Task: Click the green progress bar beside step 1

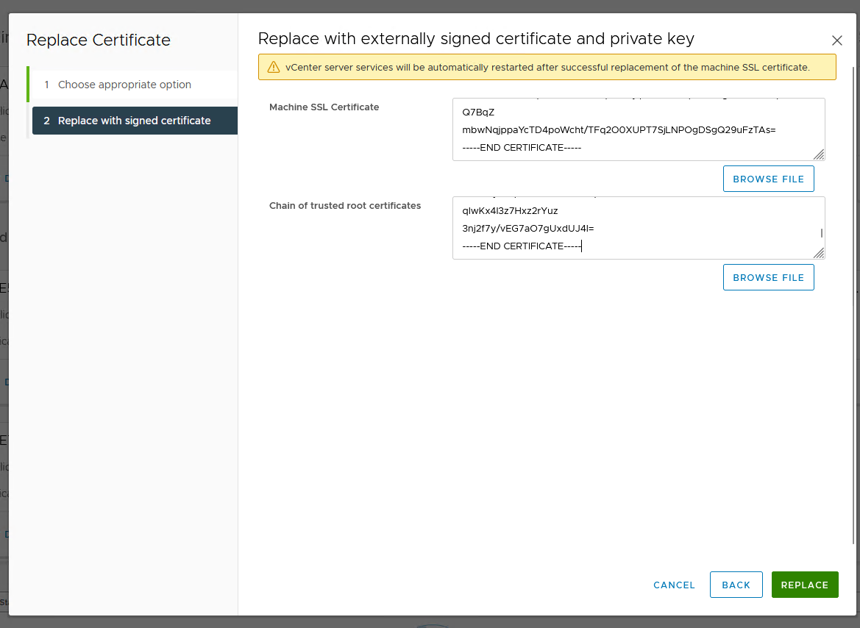Action: [x=28, y=85]
